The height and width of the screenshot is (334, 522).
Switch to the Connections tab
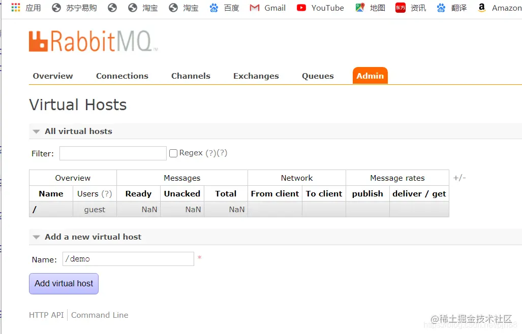122,76
